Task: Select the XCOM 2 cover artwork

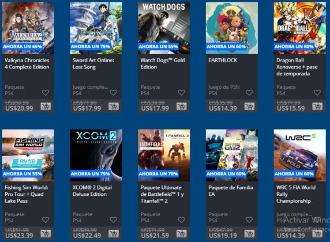Action: tap(96, 156)
